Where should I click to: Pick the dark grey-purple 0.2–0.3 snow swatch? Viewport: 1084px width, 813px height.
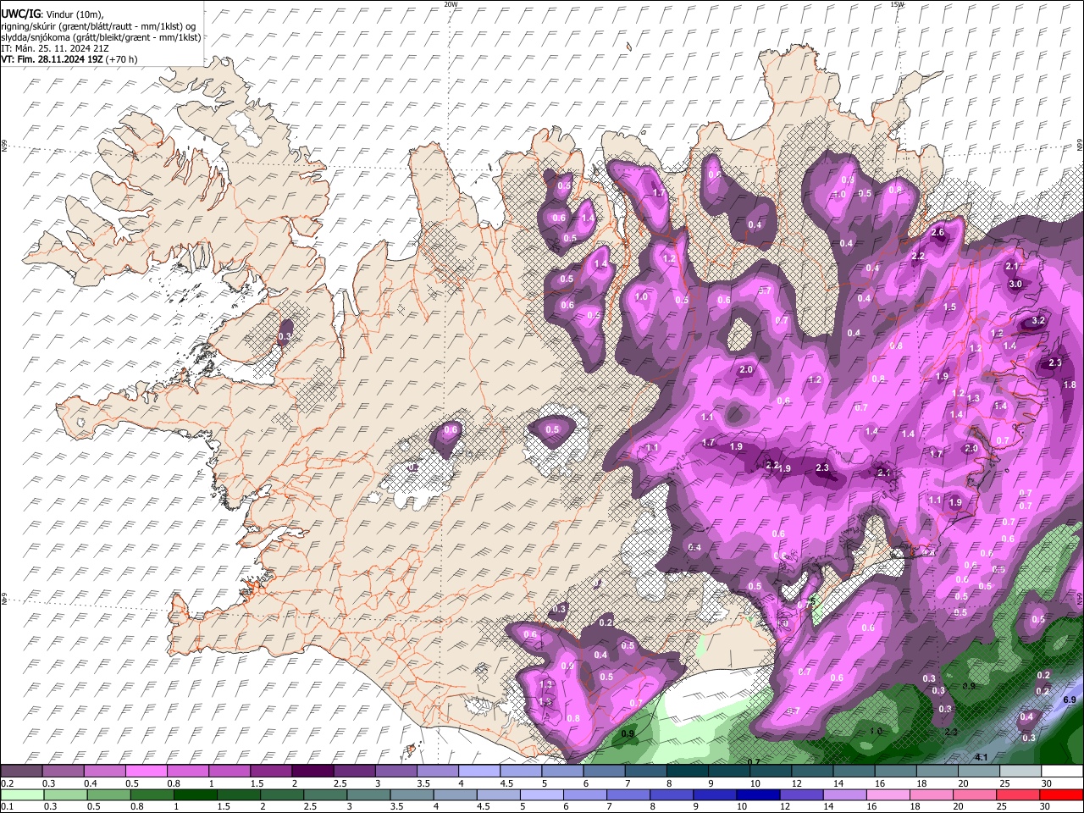21,772
